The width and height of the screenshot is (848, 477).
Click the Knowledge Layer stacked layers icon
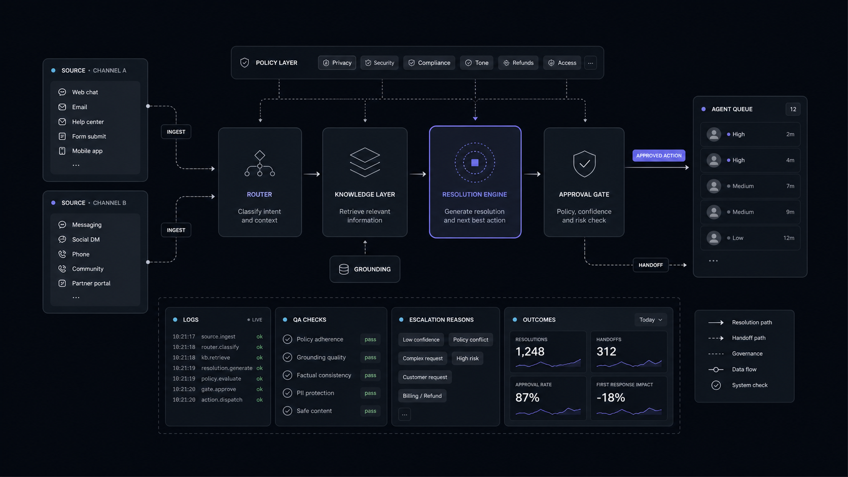[365, 162]
